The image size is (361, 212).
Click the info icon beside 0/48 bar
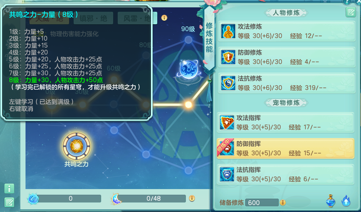pos(192,199)
